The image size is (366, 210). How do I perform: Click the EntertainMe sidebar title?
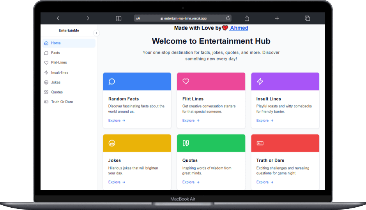[x=69, y=30]
